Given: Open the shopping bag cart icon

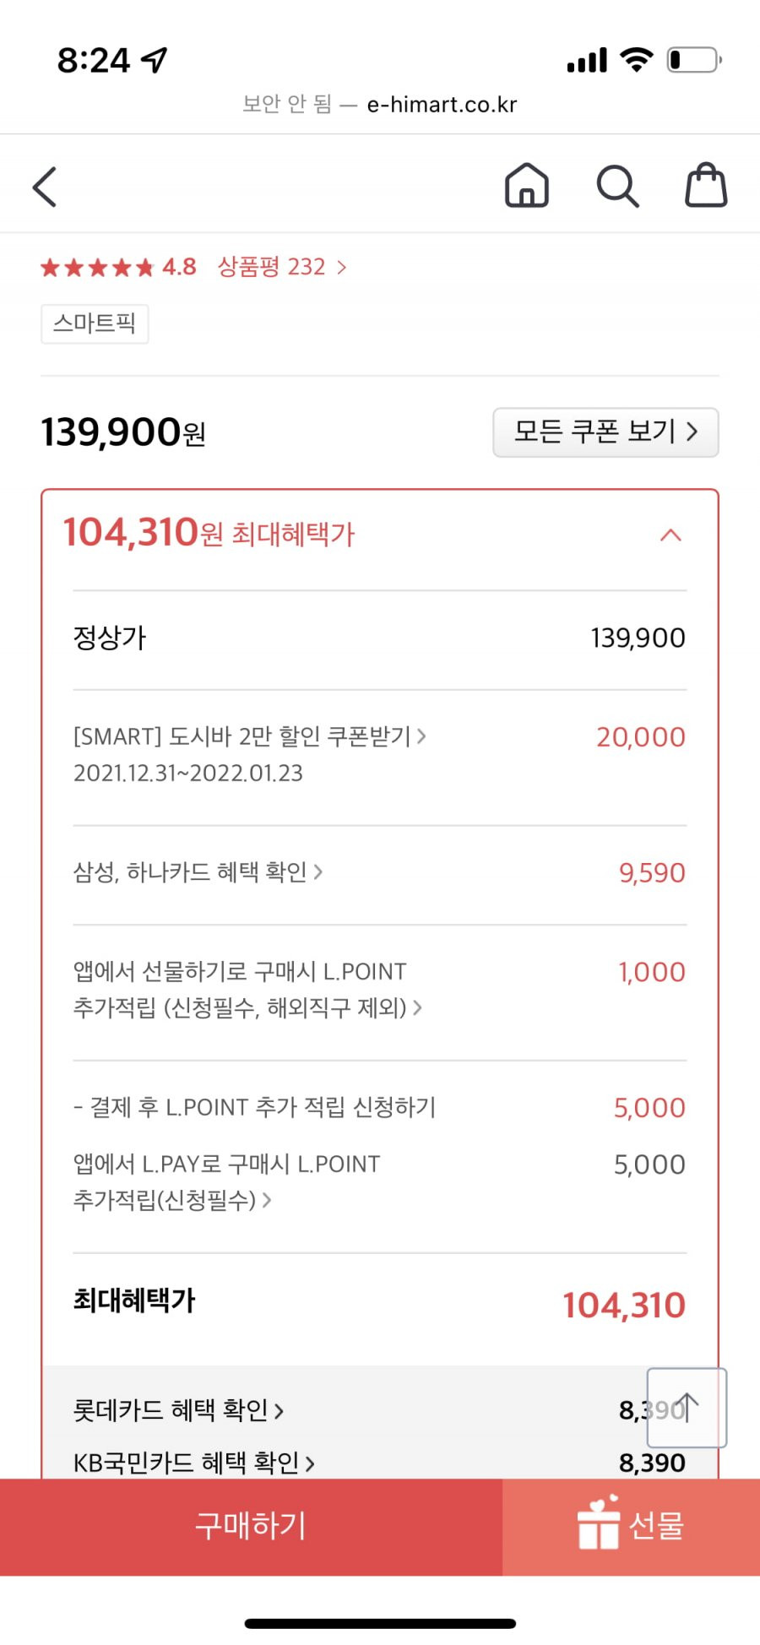Looking at the screenshot, I should (706, 185).
